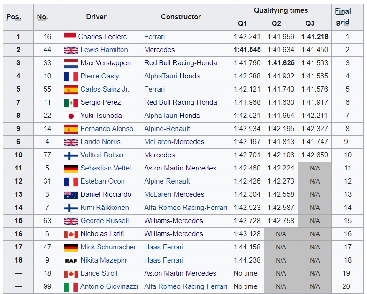The width and height of the screenshot is (367, 294).
Task: Follow the Kimi Räikkönen link
Action: coord(104,208)
